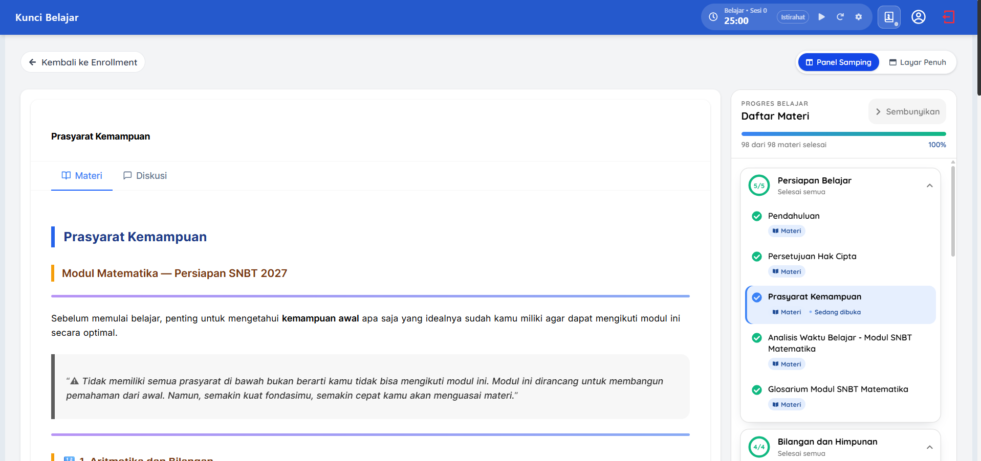981x461 pixels.
Task: Start the Pomodoro timer play button
Action: coord(821,17)
